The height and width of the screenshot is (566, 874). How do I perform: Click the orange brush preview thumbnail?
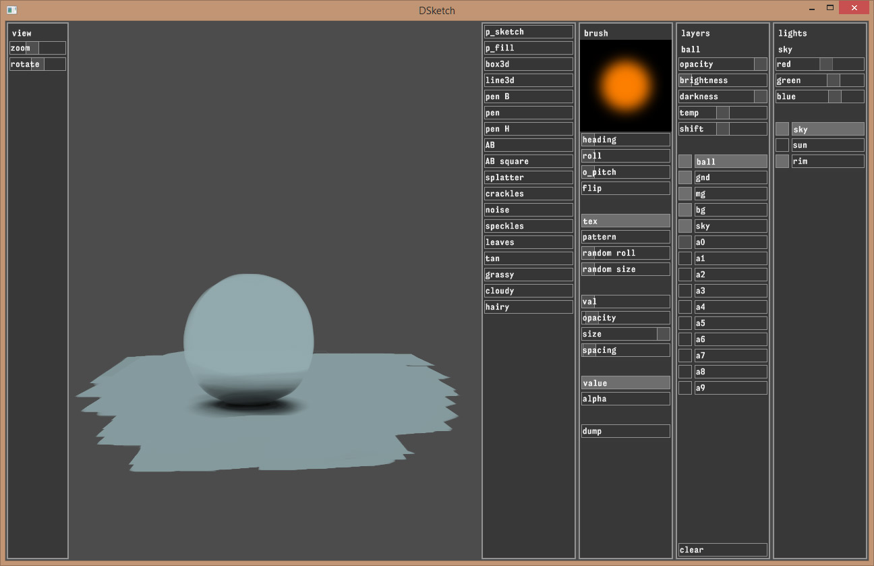coord(626,85)
